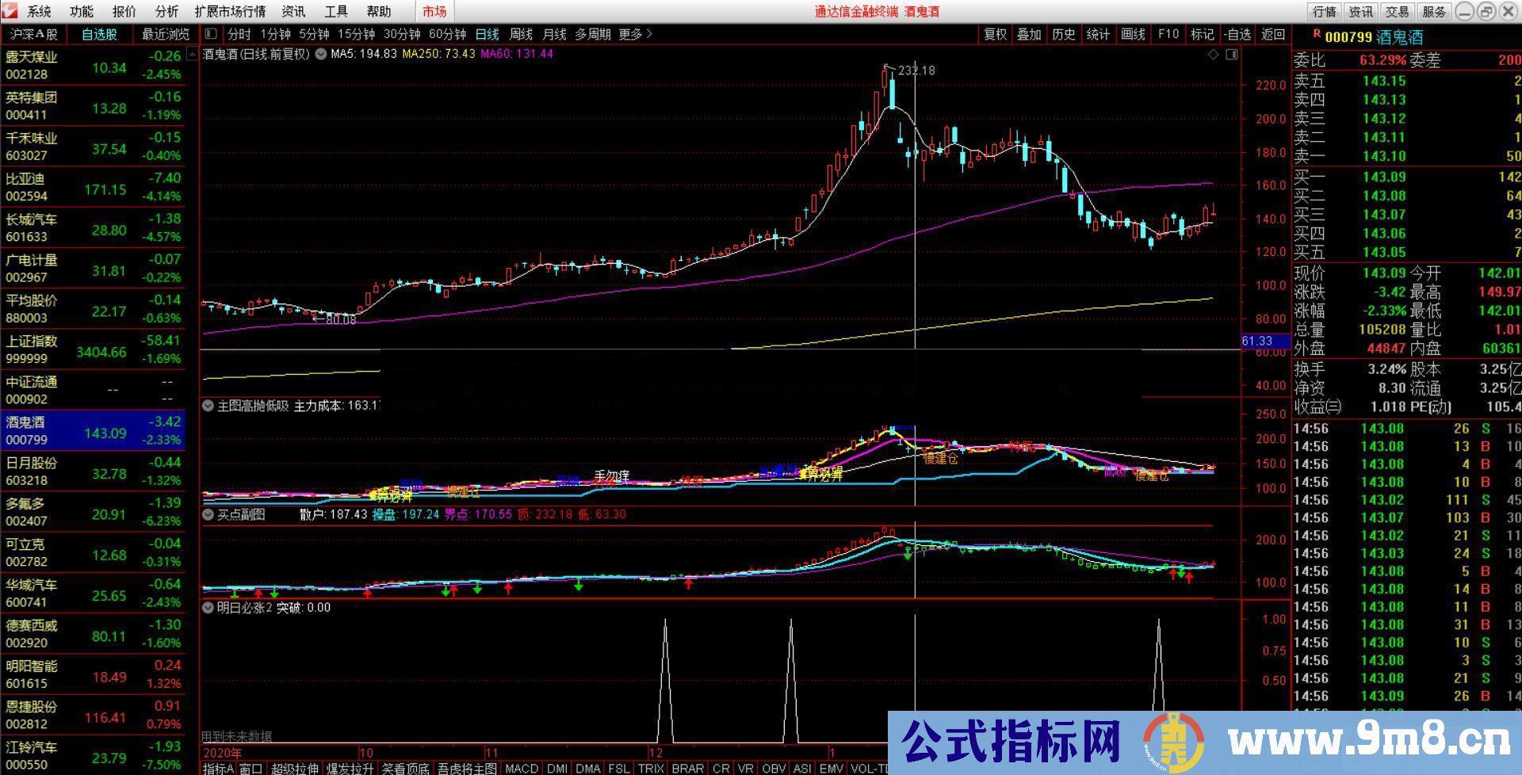This screenshot has width=1522, height=775.
Task: Select the TRIX indicator tab
Action: (x=650, y=768)
